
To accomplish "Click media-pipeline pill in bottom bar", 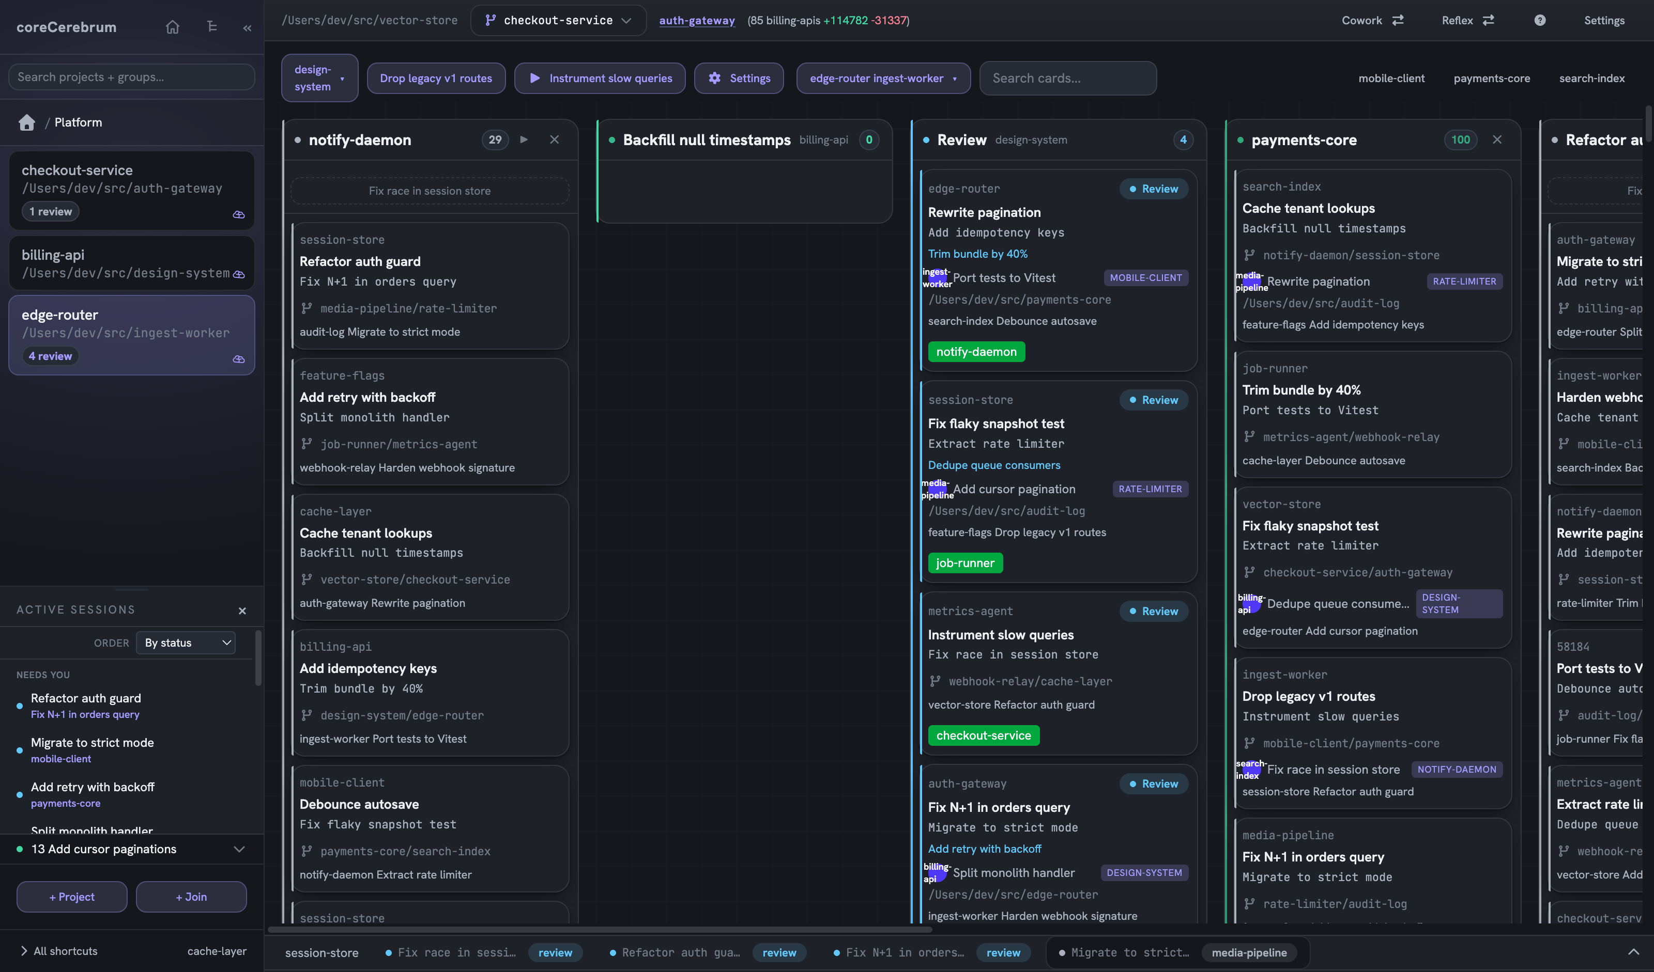I will (x=1249, y=952).
